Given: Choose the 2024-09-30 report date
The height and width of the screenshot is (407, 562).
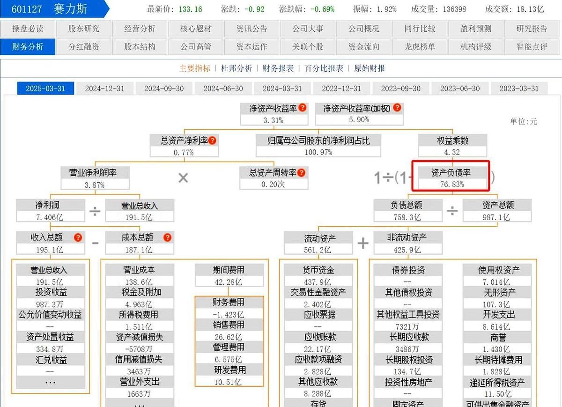Looking at the screenshot, I should tap(164, 89).
